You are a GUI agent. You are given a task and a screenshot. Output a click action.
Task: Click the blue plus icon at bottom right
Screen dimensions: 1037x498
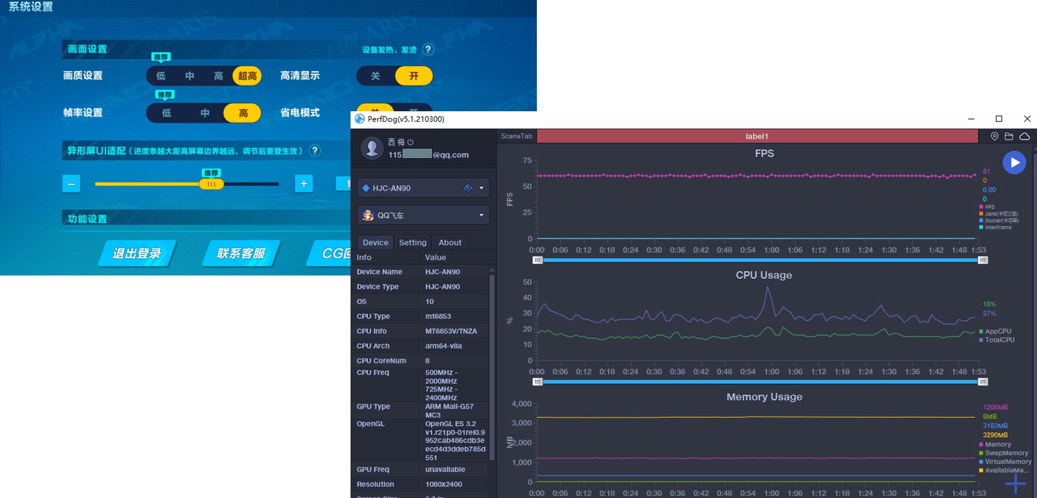[1016, 484]
